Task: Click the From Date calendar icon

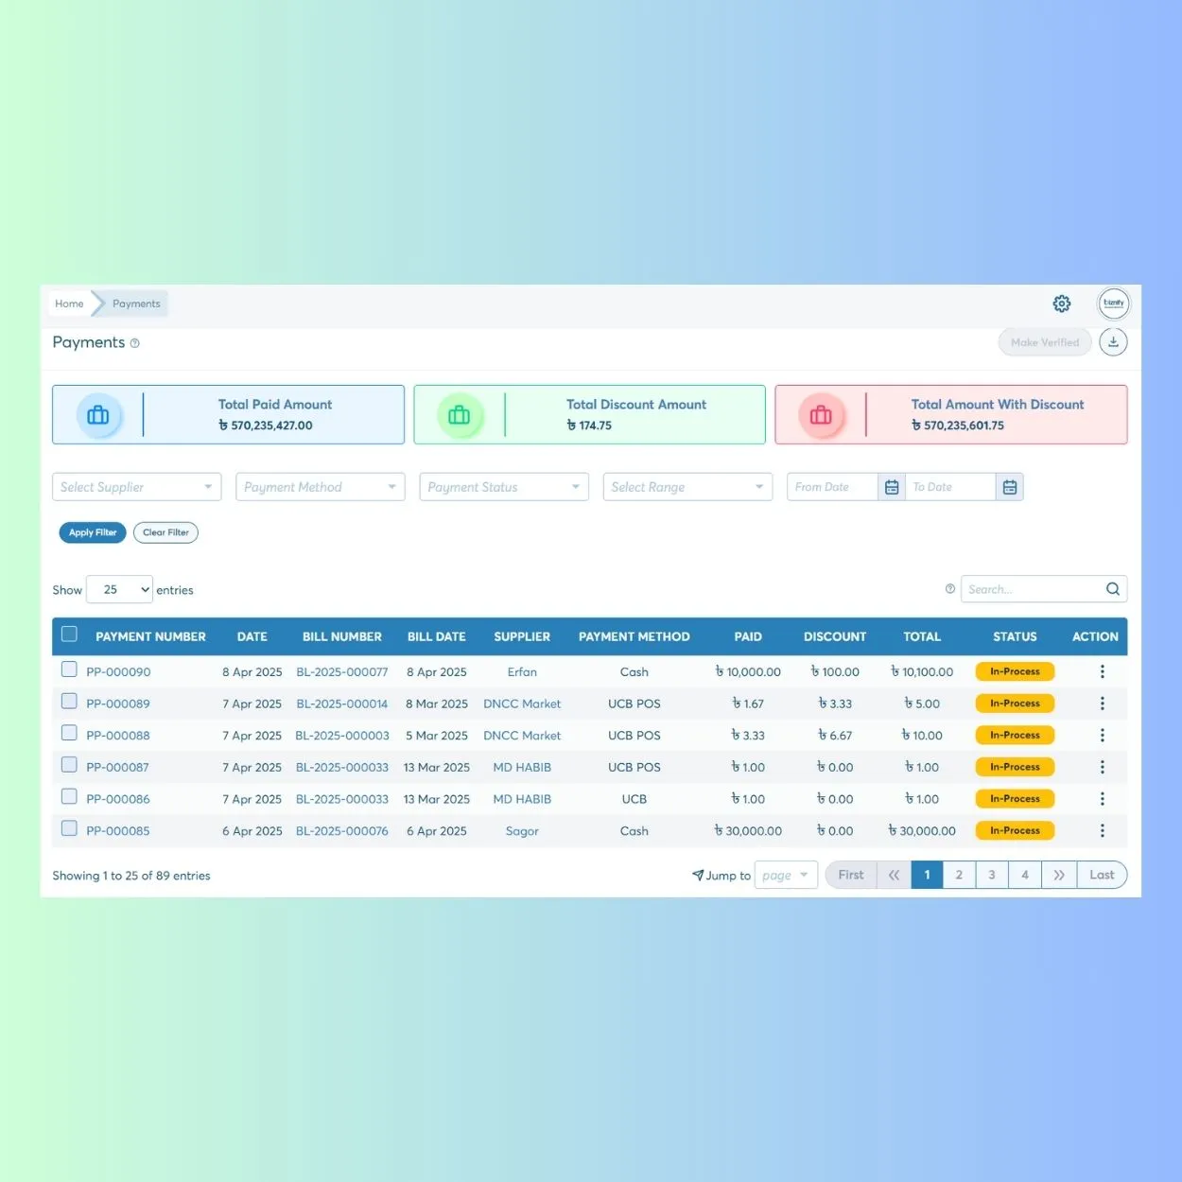Action: click(891, 486)
